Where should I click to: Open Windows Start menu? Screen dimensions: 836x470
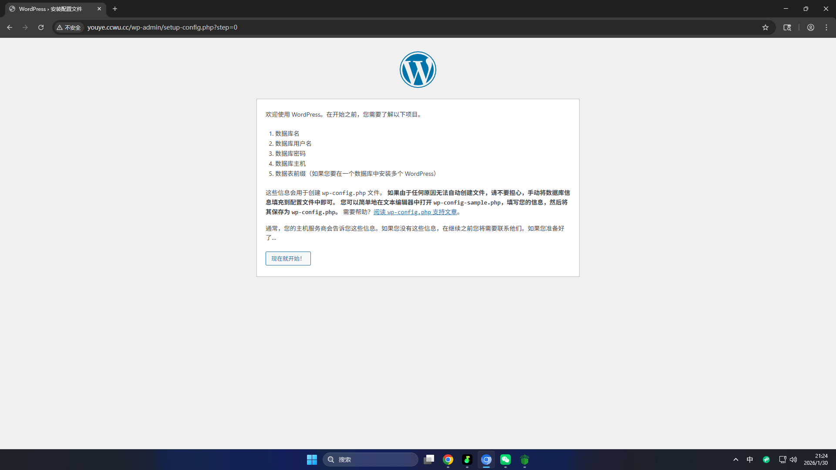[x=312, y=460]
